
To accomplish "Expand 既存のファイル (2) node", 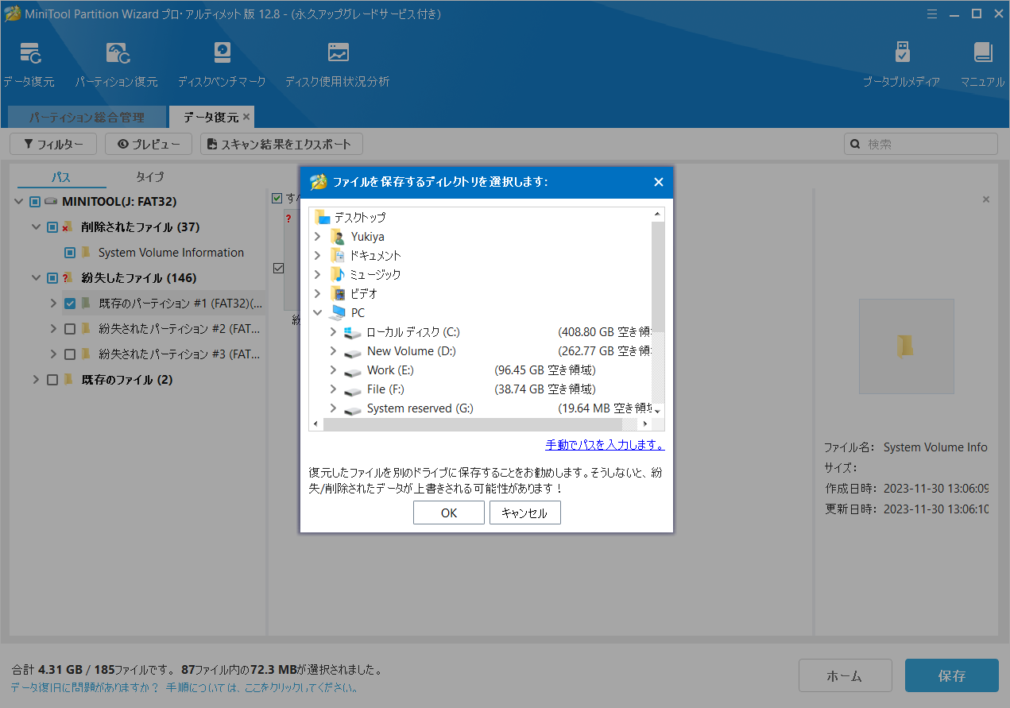I will click(x=36, y=380).
